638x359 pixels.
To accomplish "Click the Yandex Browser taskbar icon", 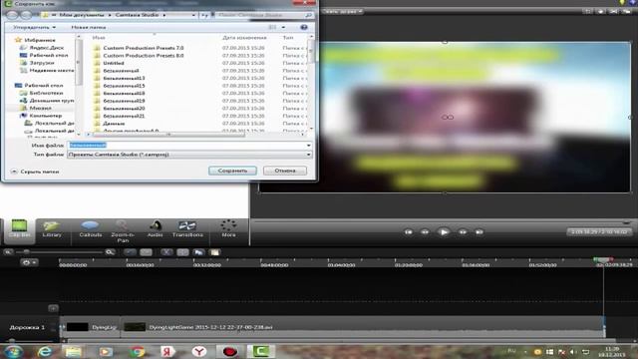I will (199, 351).
